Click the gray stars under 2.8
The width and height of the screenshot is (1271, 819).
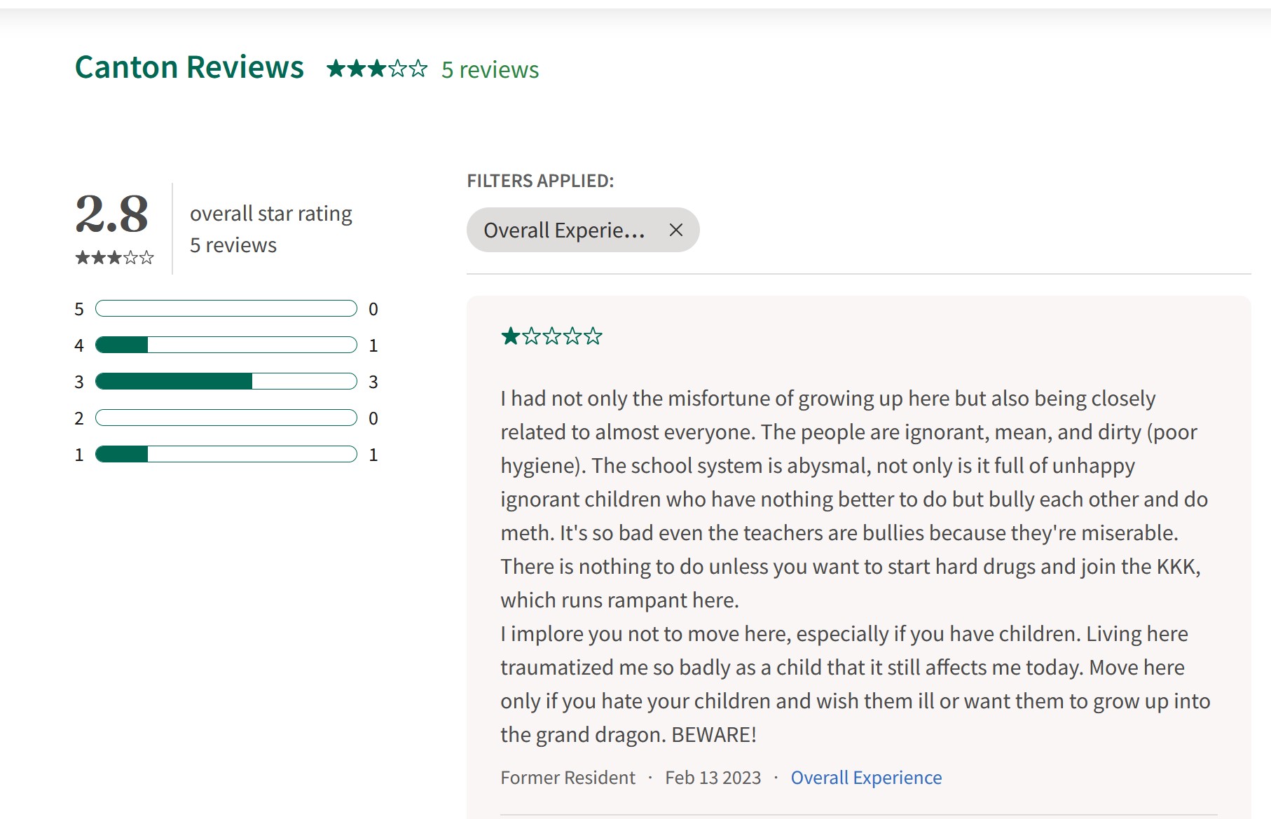pos(115,258)
